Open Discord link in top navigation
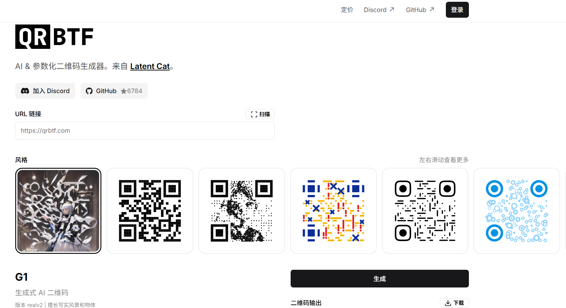This screenshot has width=566, height=308. click(x=379, y=10)
